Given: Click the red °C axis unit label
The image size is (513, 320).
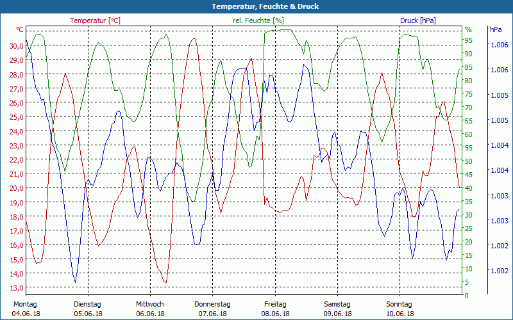Looking at the screenshot, I should [x=20, y=29].
